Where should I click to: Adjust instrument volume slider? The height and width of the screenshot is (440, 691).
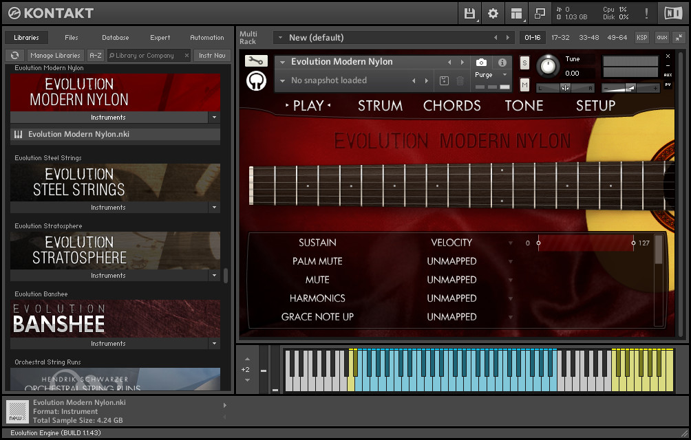[x=630, y=88]
